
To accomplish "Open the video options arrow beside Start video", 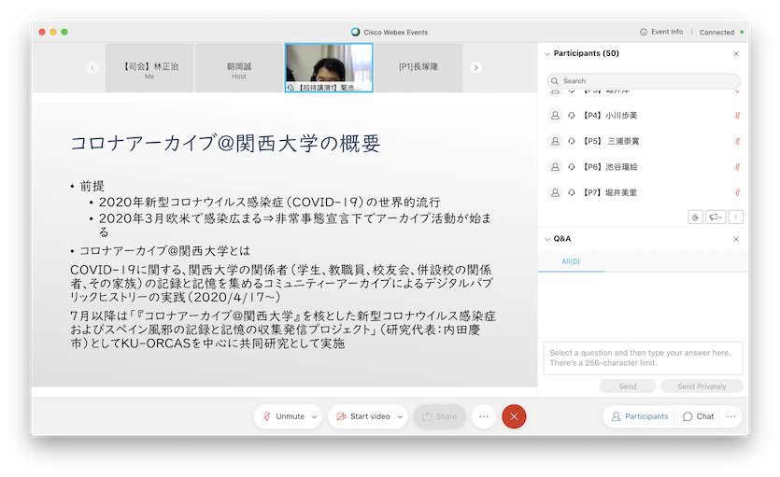I will pos(399,416).
